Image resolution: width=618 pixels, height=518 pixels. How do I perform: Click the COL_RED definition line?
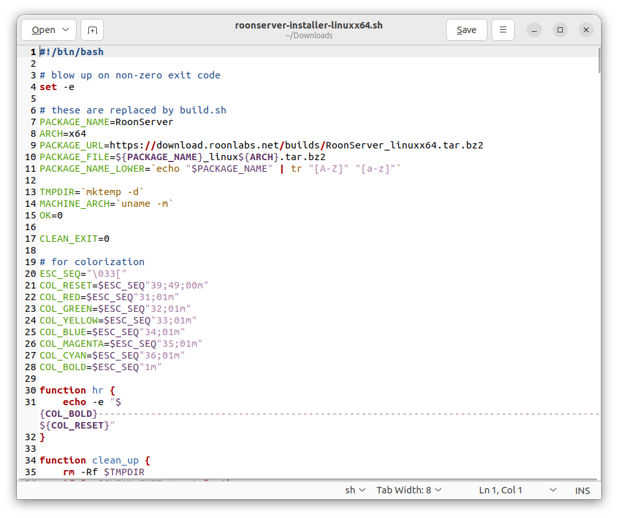pyautogui.click(x=109, y=297)
